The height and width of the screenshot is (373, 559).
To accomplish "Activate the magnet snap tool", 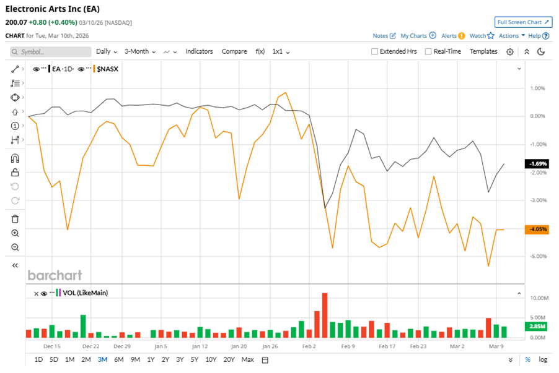I will click(15, 158).
